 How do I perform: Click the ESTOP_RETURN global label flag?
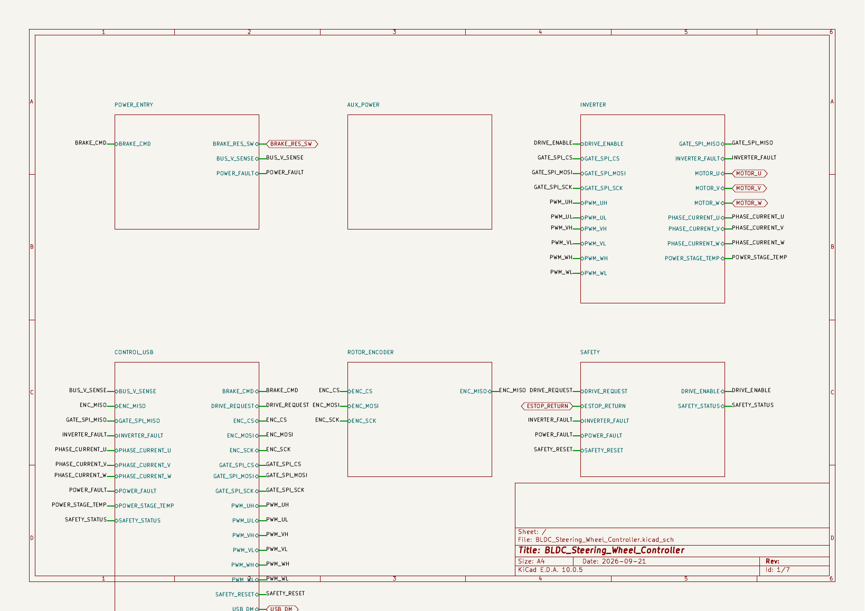point(547,406)
